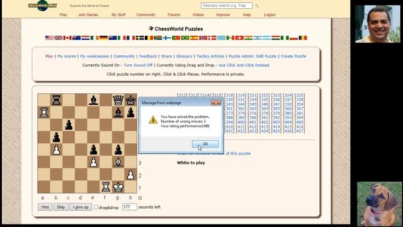The height and width of the screenshot is (227, 403).
Task: Click the Create Puzzle link
Action: pyautogui.click(x=293, y=56)
